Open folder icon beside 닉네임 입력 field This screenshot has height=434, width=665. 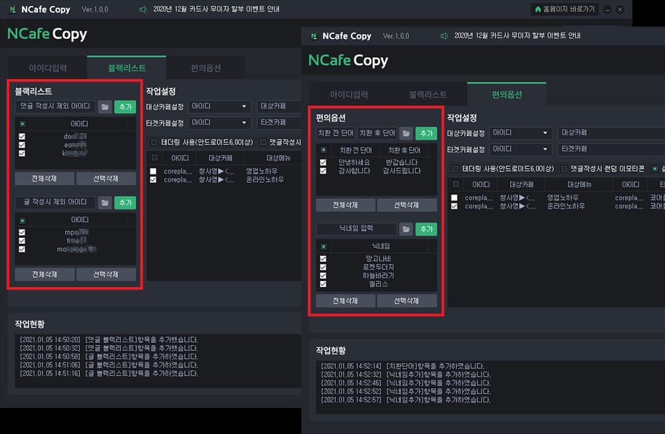coord(406,229)
